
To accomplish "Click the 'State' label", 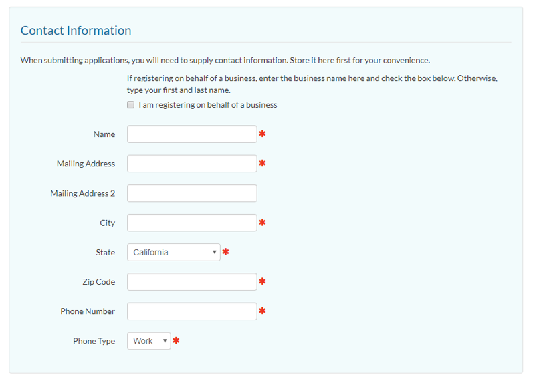I will (106, 253).
